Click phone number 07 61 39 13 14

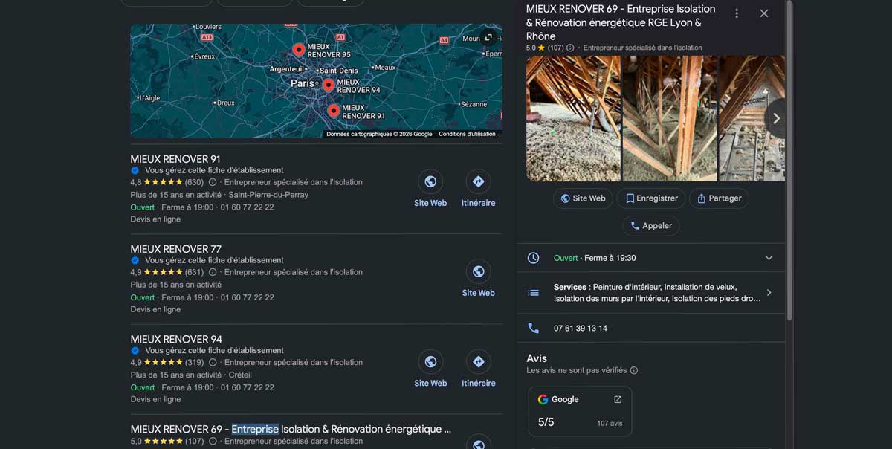click(x=581, y=328)
